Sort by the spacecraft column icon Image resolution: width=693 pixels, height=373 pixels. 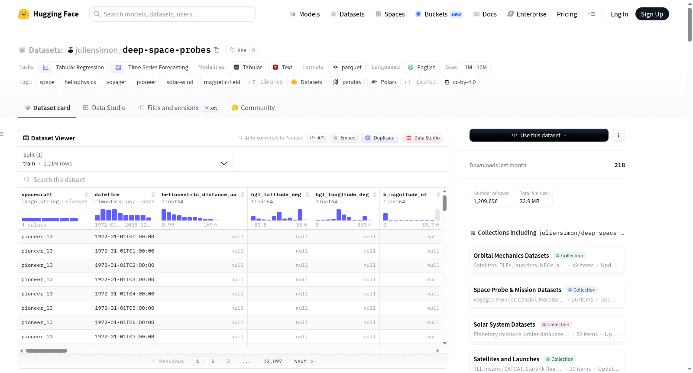86,195
